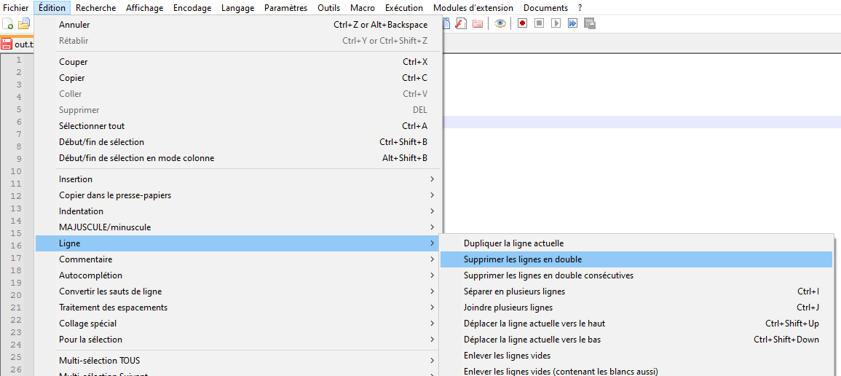This screenshot has width=841, height=376.
Task: Open the ? help menu
Action: (x=580, y=8)
